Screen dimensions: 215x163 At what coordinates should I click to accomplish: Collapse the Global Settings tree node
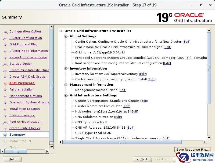click(66, 36)
